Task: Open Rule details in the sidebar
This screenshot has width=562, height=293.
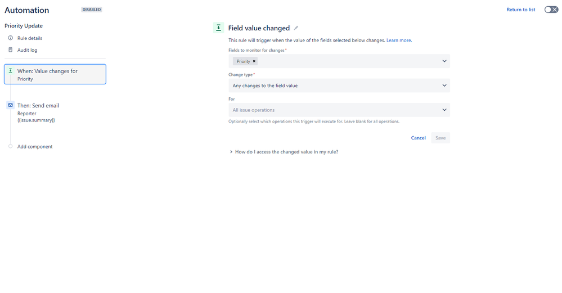Action: (x=30, y=38)
